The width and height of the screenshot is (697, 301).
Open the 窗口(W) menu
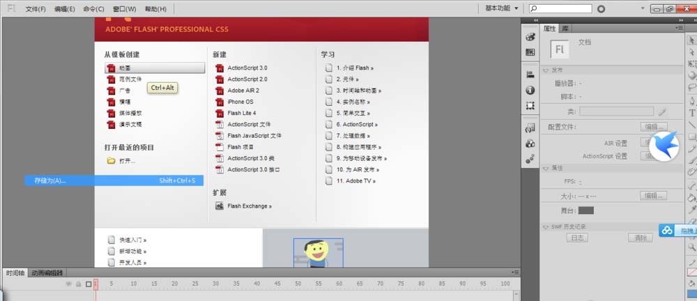(x=125, y=9)
